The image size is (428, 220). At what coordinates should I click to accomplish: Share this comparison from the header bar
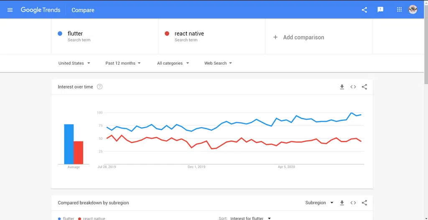click(x=364, y=10)
